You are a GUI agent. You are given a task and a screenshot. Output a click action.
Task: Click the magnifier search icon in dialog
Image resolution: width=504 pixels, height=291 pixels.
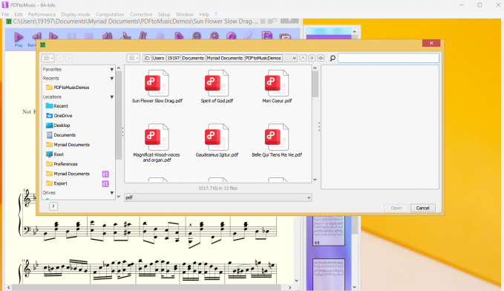(333, 58)
